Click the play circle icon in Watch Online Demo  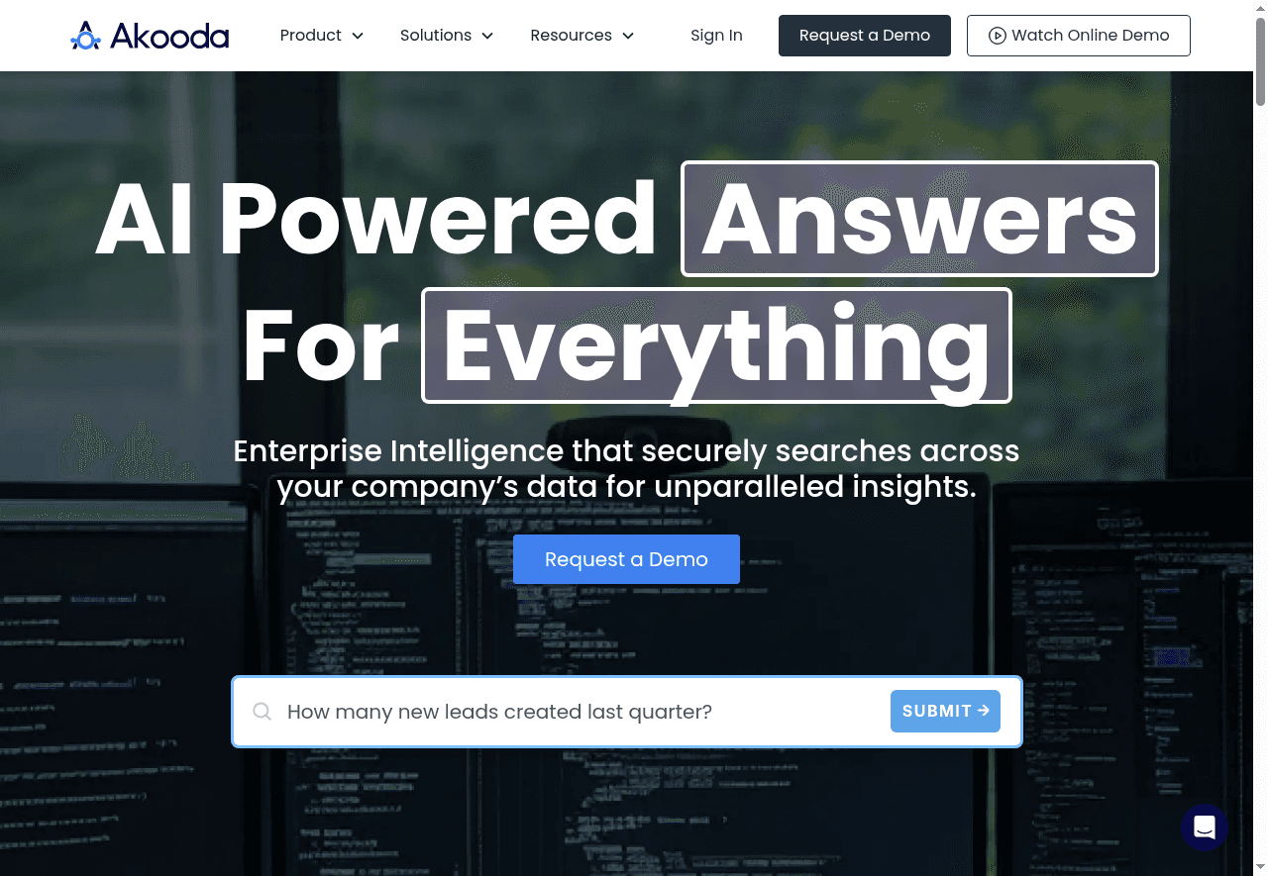click(x=998, y=36)
